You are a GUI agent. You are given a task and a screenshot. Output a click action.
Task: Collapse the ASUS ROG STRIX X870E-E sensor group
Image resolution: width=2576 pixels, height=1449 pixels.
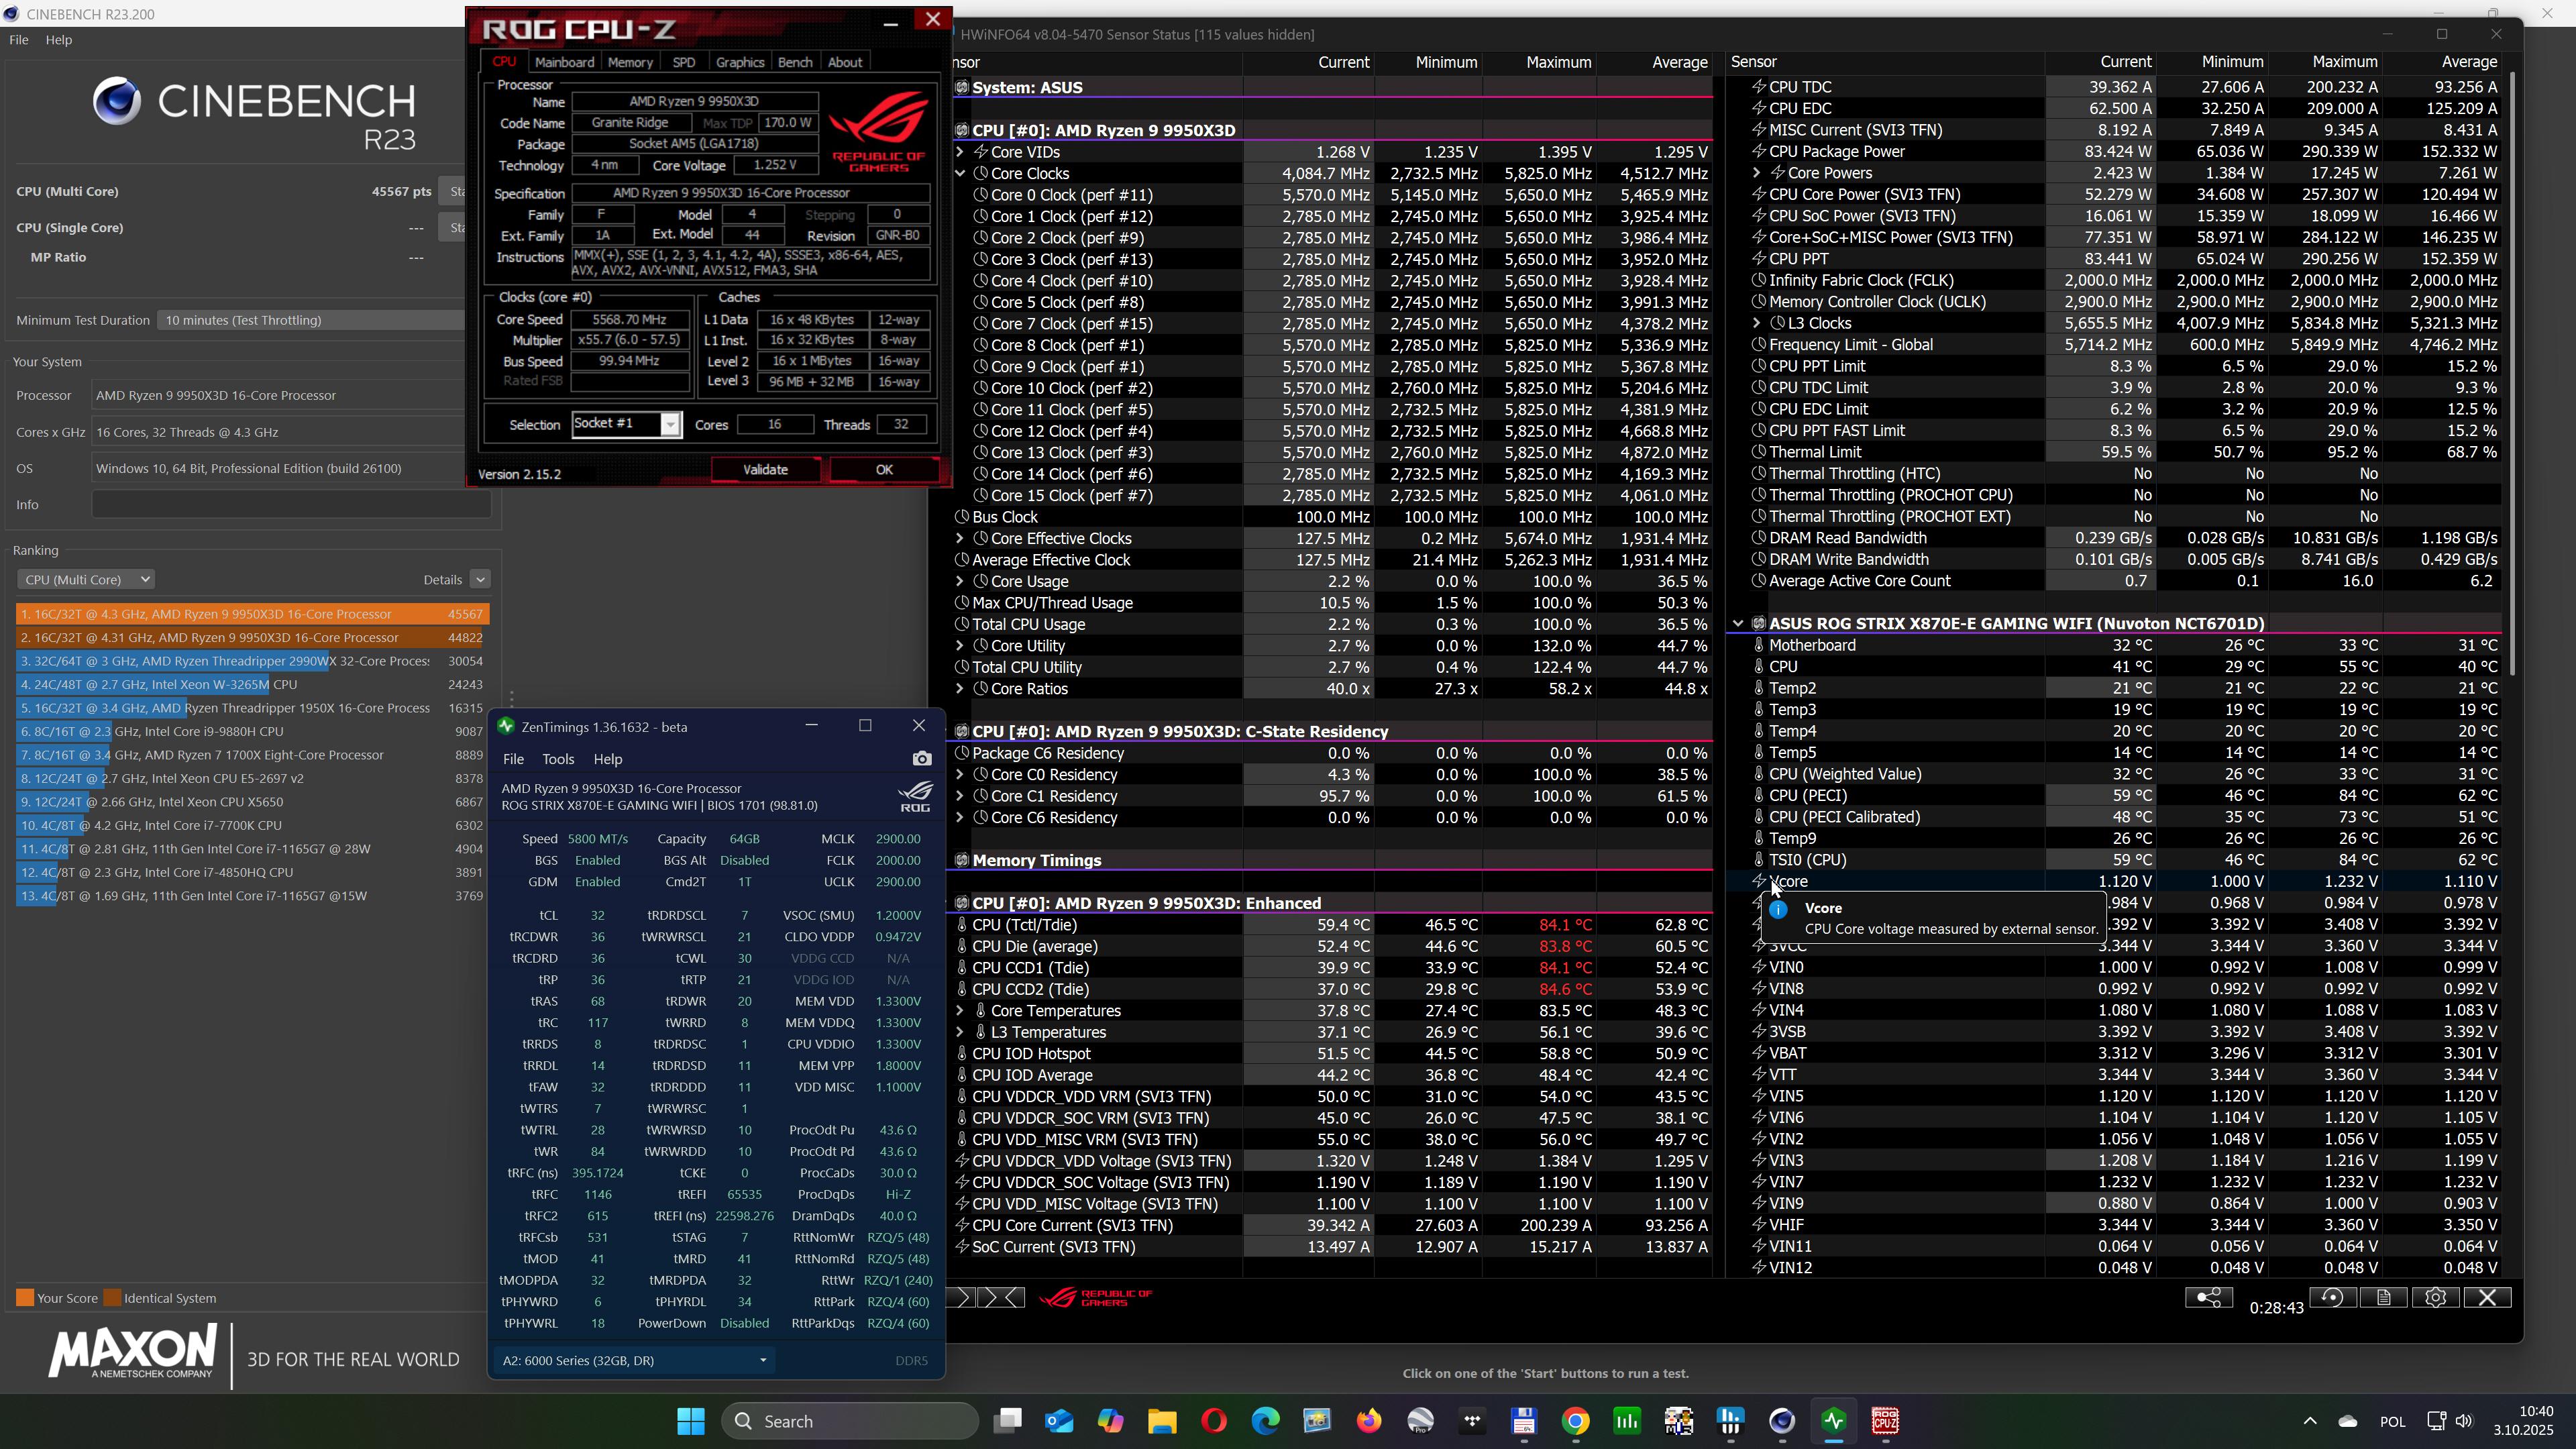(1738, 624)
